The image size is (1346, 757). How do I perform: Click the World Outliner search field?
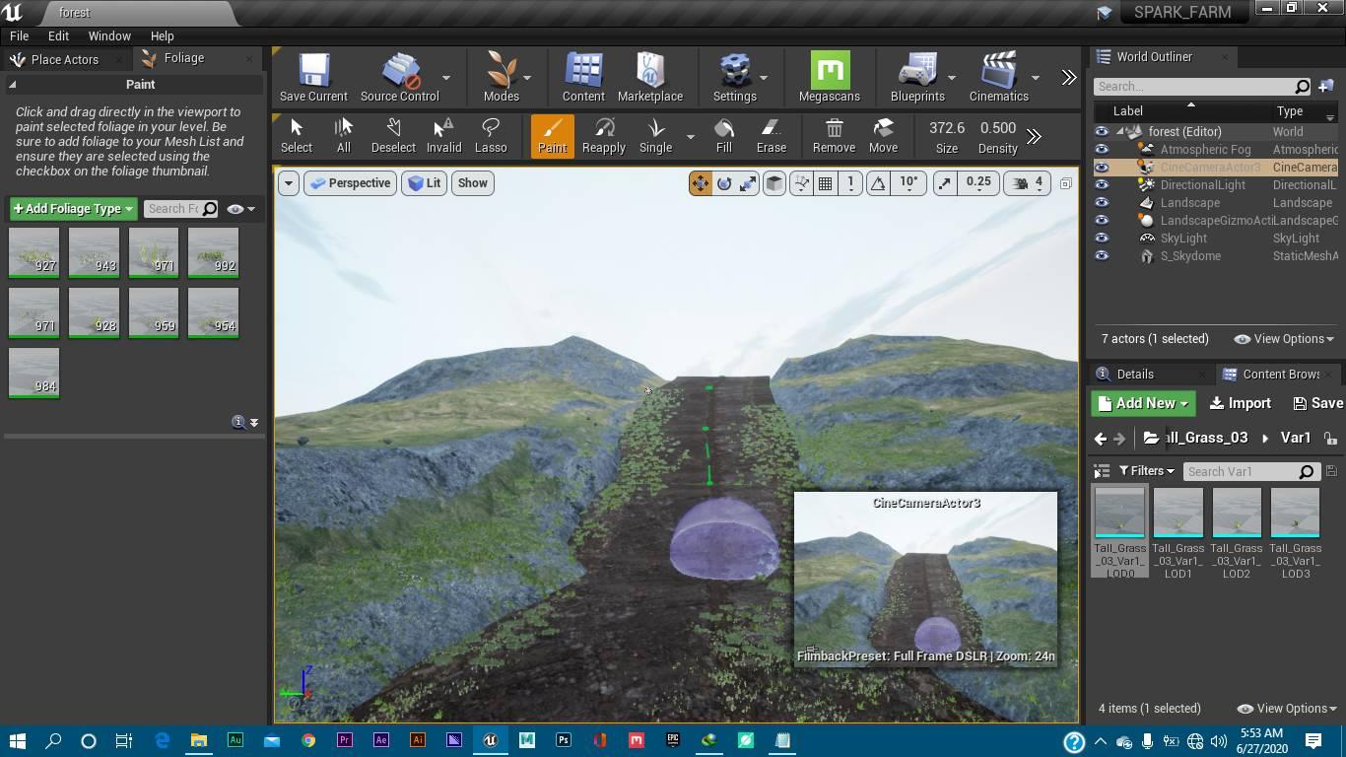click(1202, 87)
